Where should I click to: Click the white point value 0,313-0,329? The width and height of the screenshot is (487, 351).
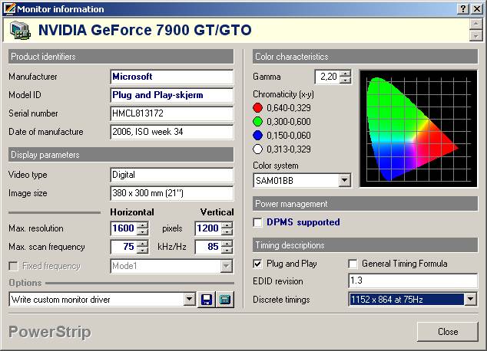coord(289,149)
